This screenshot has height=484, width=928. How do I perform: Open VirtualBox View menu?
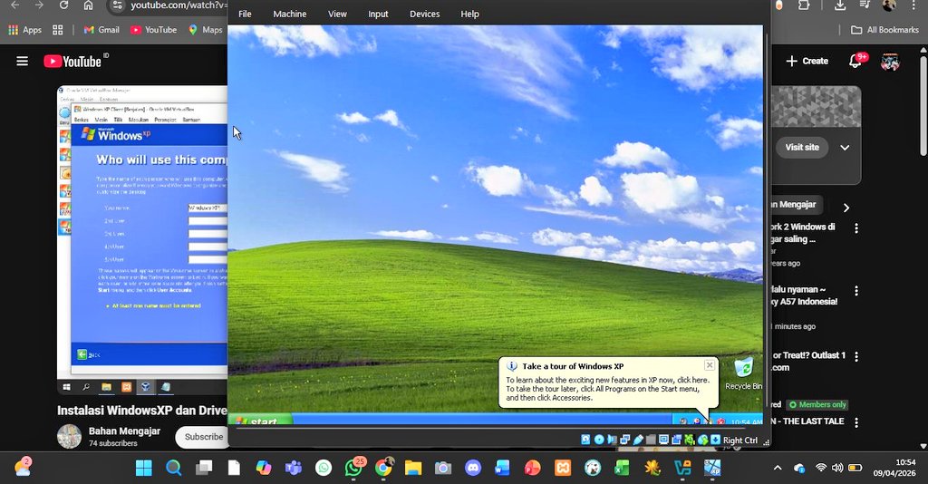click(337, 14)
